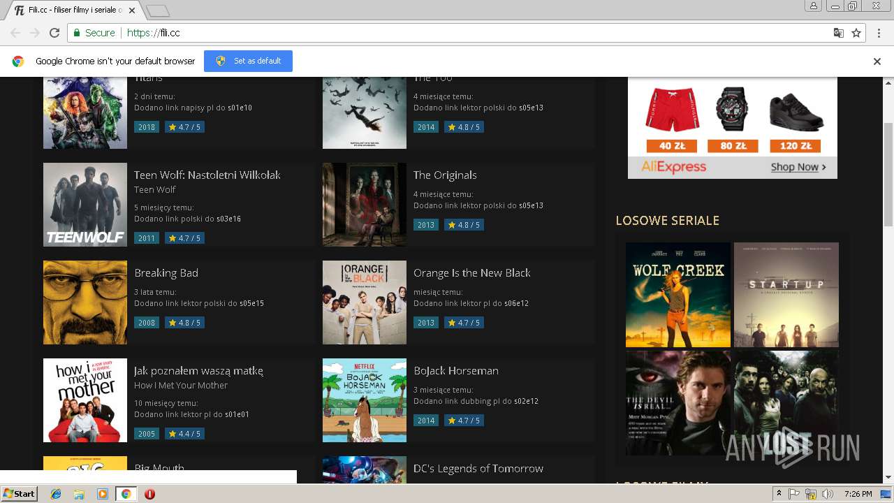Image resolution: width=894 pixels, height=503 pixels.
Task: Click the AliExpress Shop Now link
Action: (798, 167)
